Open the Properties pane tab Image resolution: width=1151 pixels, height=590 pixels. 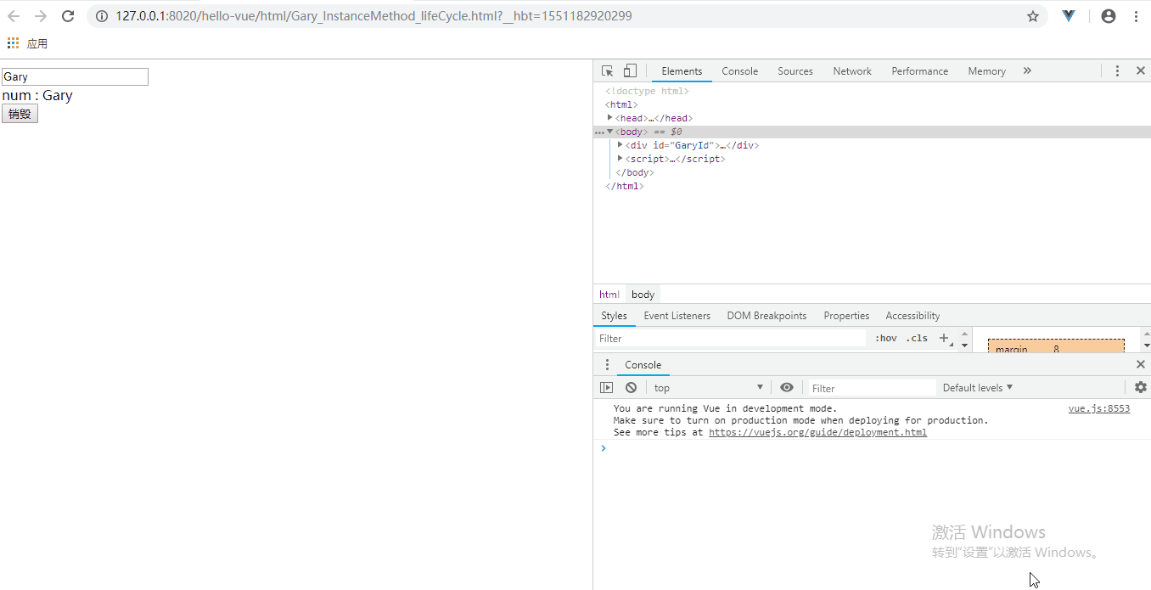[846, 316]
